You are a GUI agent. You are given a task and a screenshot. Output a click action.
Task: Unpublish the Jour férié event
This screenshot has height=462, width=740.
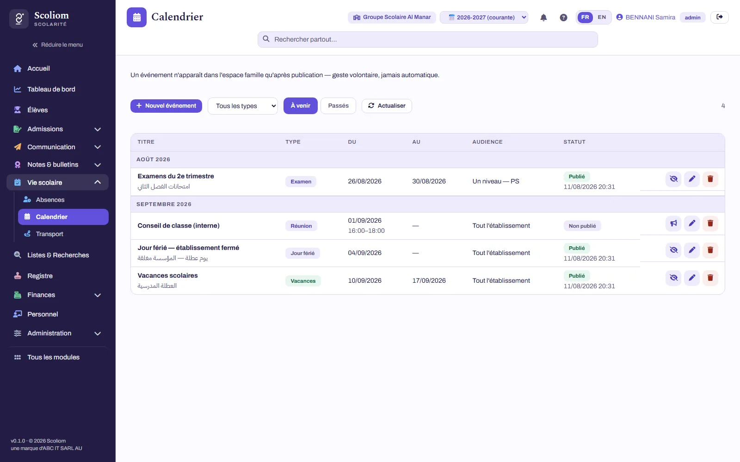pyautogui.click(x=673, y=250)
